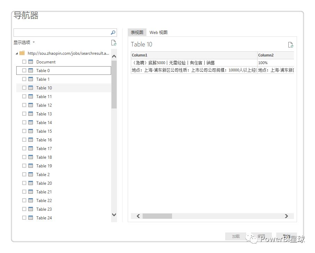
Task: Click the refresh icon in Table 10 preview
Action: 290,45
